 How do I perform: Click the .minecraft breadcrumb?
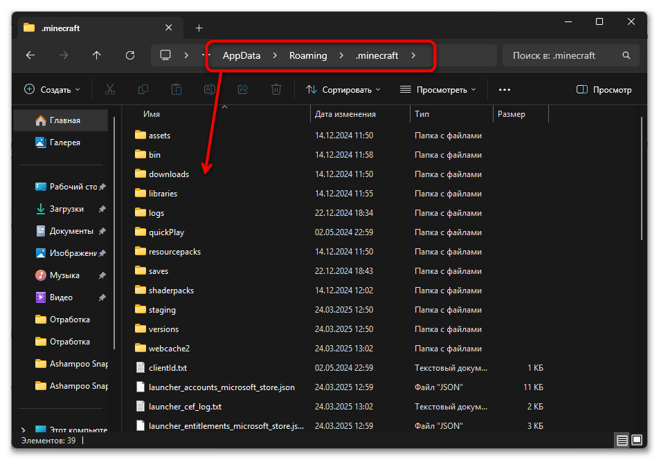377,55
